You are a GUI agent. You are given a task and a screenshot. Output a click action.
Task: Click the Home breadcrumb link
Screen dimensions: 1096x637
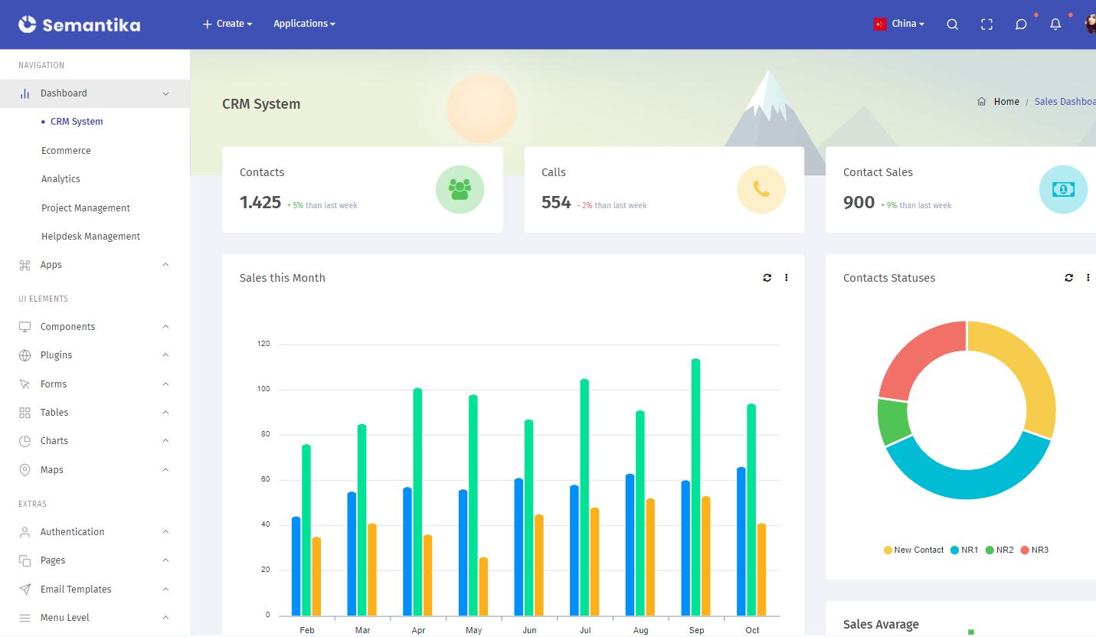click(x=1006, y=102)
